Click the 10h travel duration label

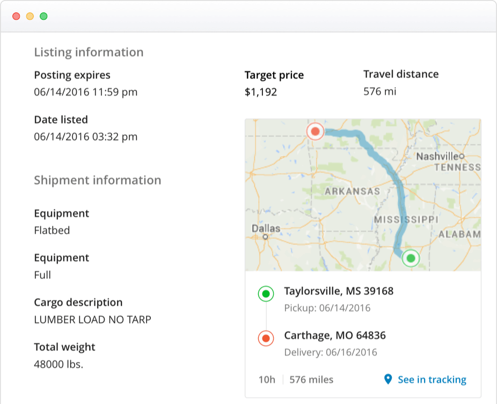(x=267, y=380)
